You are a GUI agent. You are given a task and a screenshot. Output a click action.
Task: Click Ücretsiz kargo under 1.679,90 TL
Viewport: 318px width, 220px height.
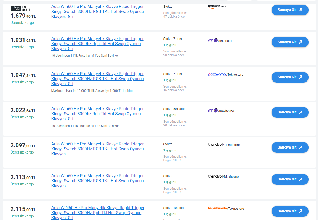pyautogui.click(x=22, y=23)
